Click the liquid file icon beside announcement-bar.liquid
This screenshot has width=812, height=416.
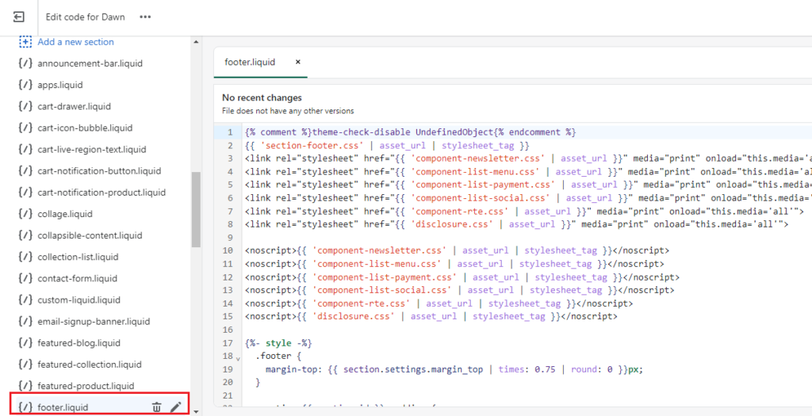[25, 63]
